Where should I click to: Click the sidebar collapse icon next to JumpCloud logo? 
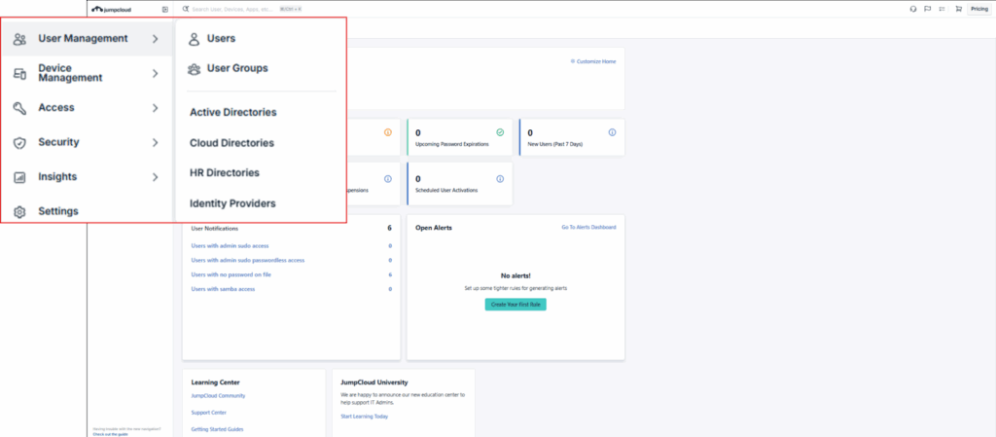tap(164, 9)
